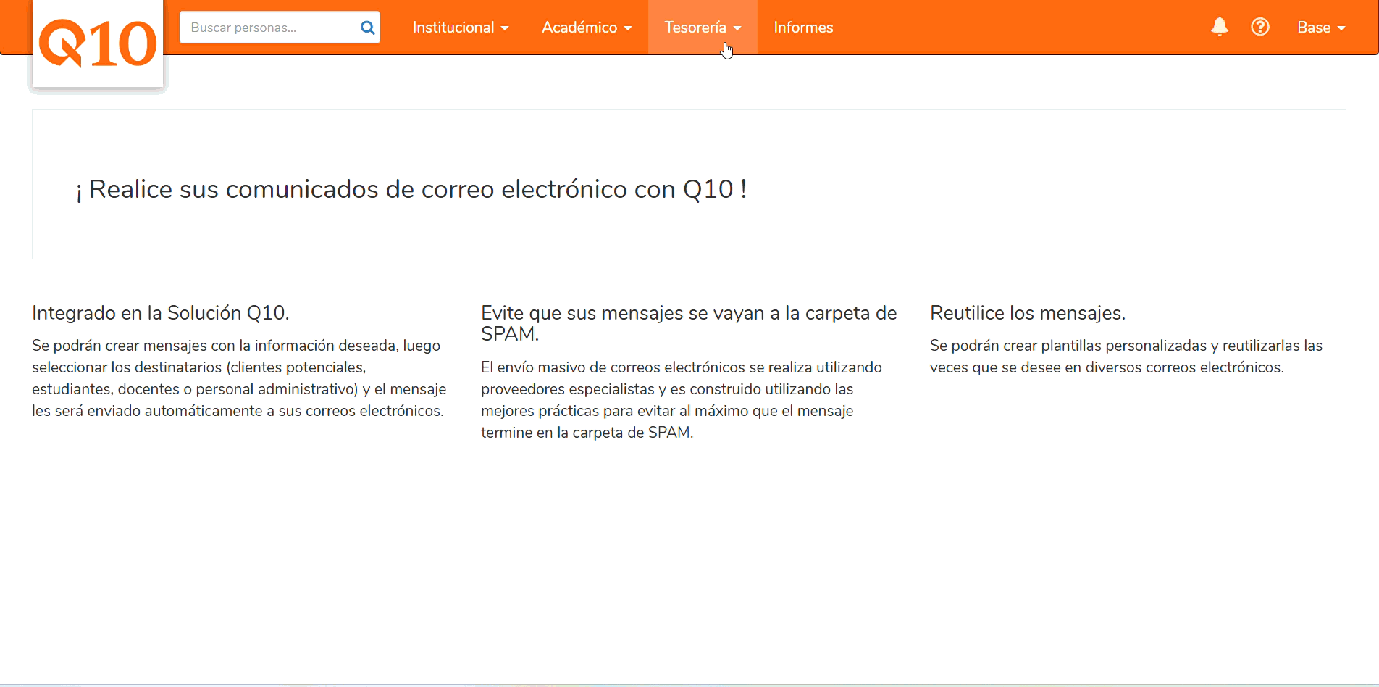1379x687 pixels.
Task: Expand the Institucional menu
Action: click(461, 28)
